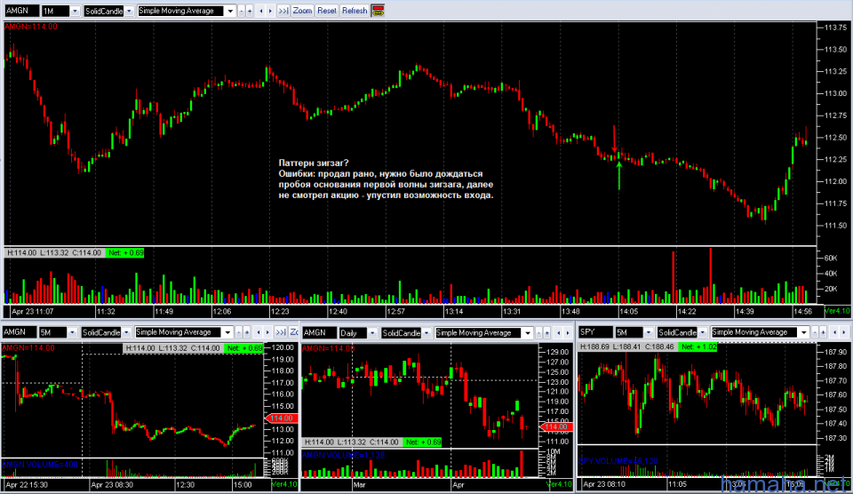This screenshot has width=853, height=494.
Task: Click the '187.90' price label in SPY chart
Action: point(837,353)
